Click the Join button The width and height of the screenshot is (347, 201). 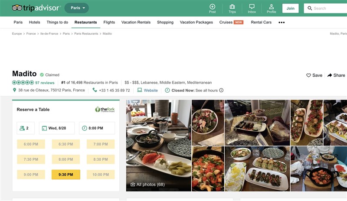click(290, 8)
